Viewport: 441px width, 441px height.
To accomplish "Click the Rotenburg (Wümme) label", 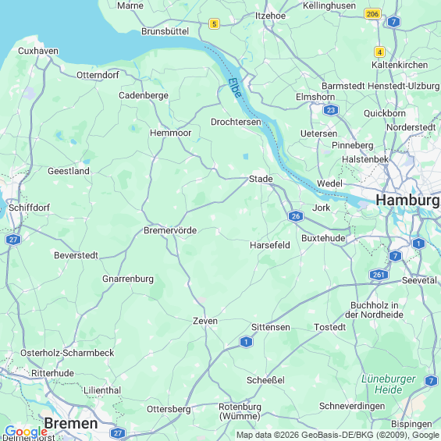I will (x=240, y=411).
